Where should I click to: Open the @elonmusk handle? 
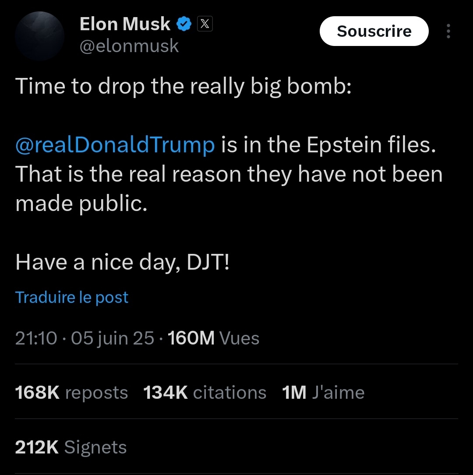(129, 46)
